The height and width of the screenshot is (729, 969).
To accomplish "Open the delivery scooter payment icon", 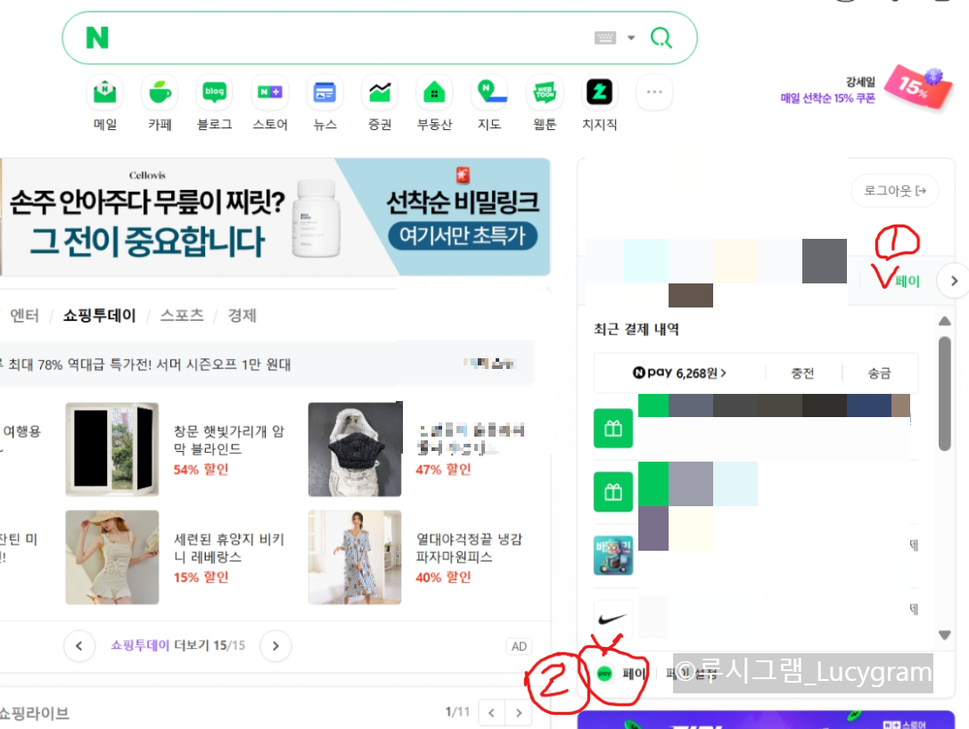I will (x=613, y=555).
